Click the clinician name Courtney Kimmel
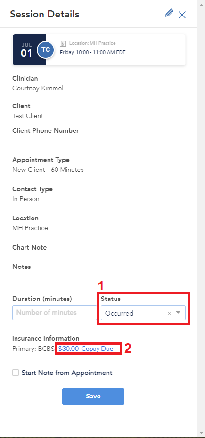 38,88
